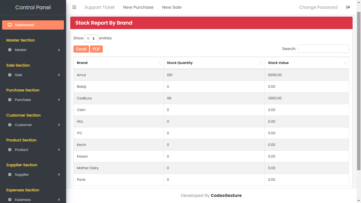
Task: Click the gear icon beside Master
Action: [10, 50]
